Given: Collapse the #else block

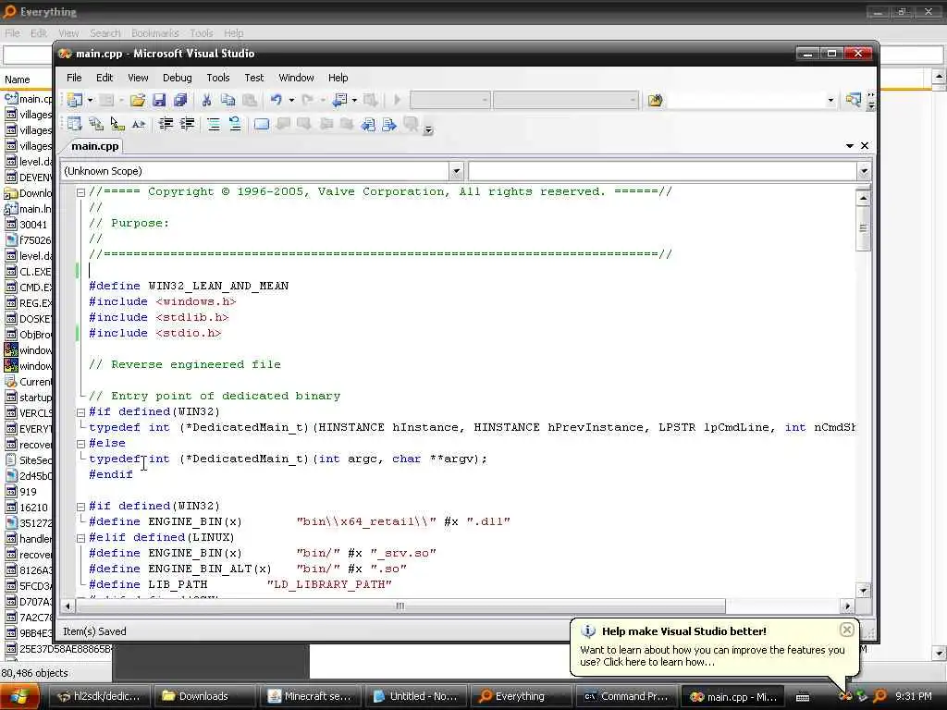Looking at the screenshot, I should [x=80, y=444].
